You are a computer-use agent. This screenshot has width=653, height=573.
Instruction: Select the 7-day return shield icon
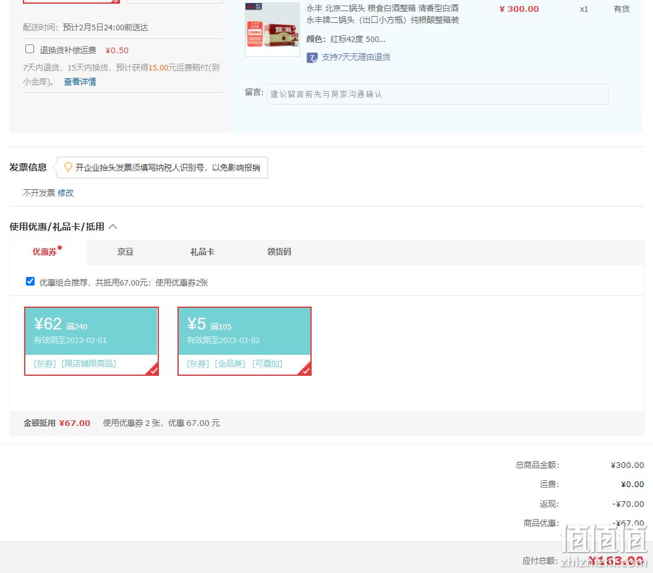(312, 57)
